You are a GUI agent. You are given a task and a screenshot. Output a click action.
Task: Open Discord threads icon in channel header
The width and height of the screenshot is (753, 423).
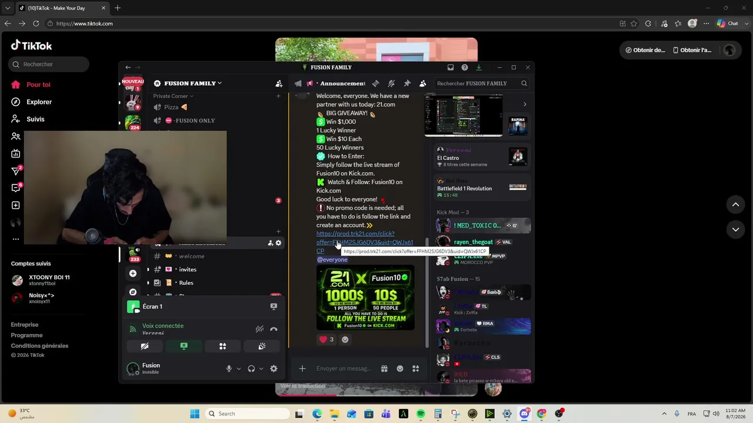click(x=375, y=83)
